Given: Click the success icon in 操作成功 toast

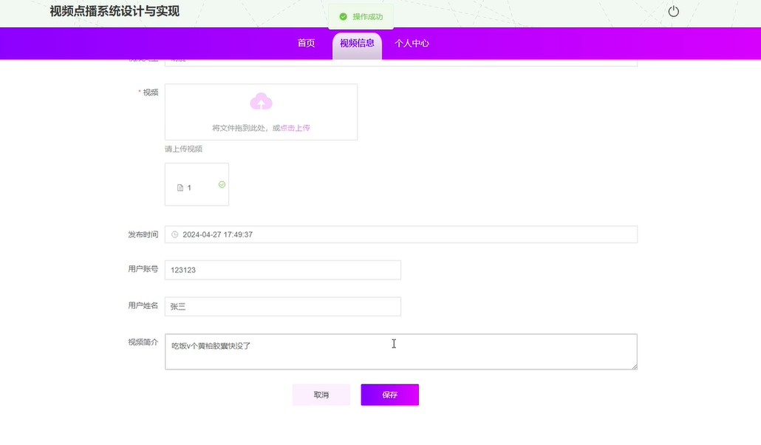Looking at the screenshot, I should point(343,16).
